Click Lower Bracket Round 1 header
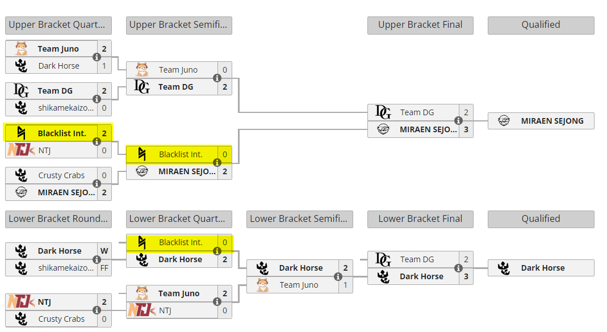This screenshot has height=332, width=607. coord(58,219)
